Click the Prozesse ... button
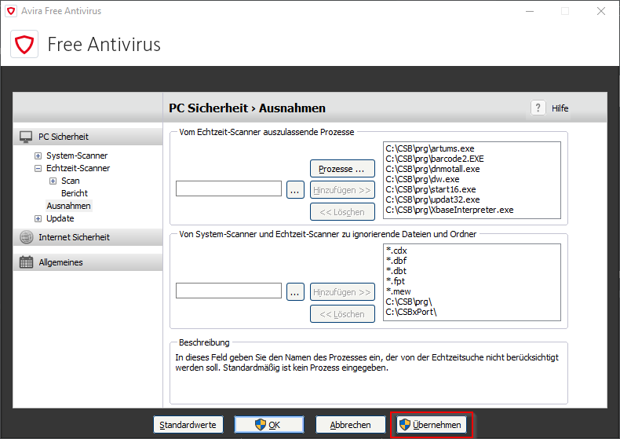620x439 pixels. pyautogui.click(x=342, y=169)
